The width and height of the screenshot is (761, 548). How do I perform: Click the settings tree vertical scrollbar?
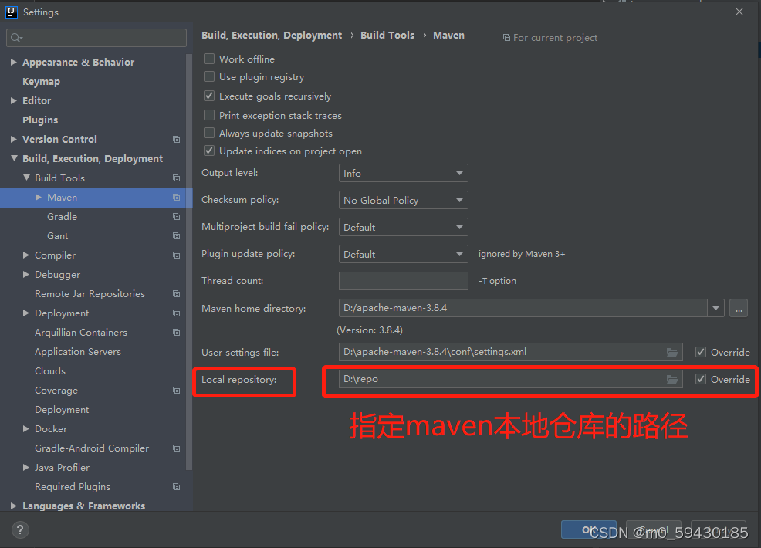click(x=189, y=262)
